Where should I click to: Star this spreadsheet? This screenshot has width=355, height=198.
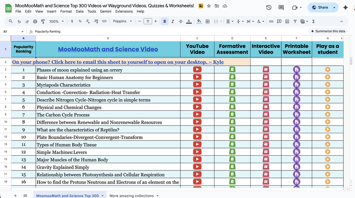[x=209, y=6]
